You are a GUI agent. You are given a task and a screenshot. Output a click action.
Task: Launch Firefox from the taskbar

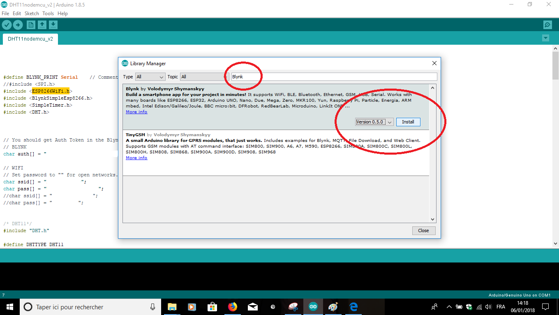tap(232, 307)
